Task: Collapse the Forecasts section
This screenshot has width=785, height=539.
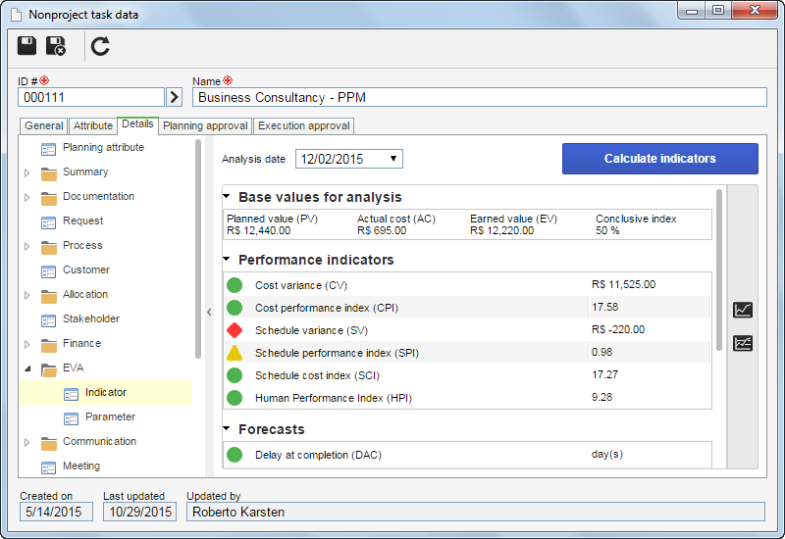Action: [227, 428]
